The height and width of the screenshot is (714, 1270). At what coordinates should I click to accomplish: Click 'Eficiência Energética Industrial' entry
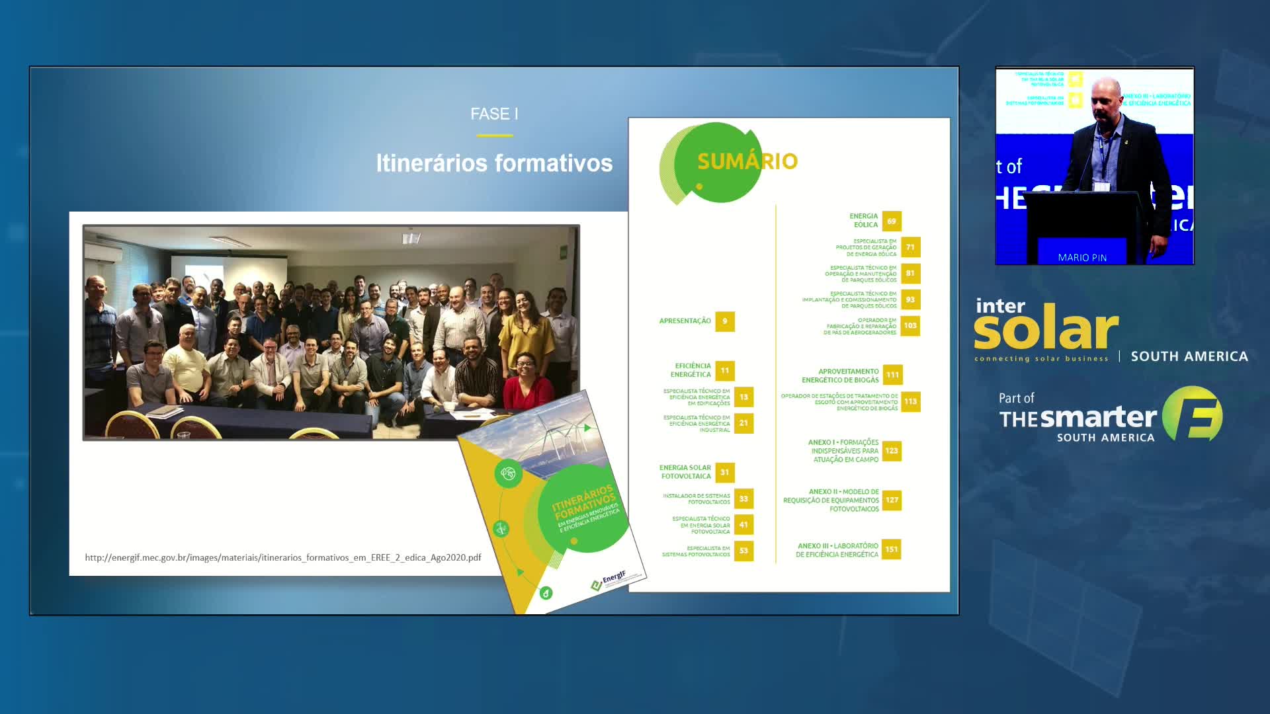(697, 423)
